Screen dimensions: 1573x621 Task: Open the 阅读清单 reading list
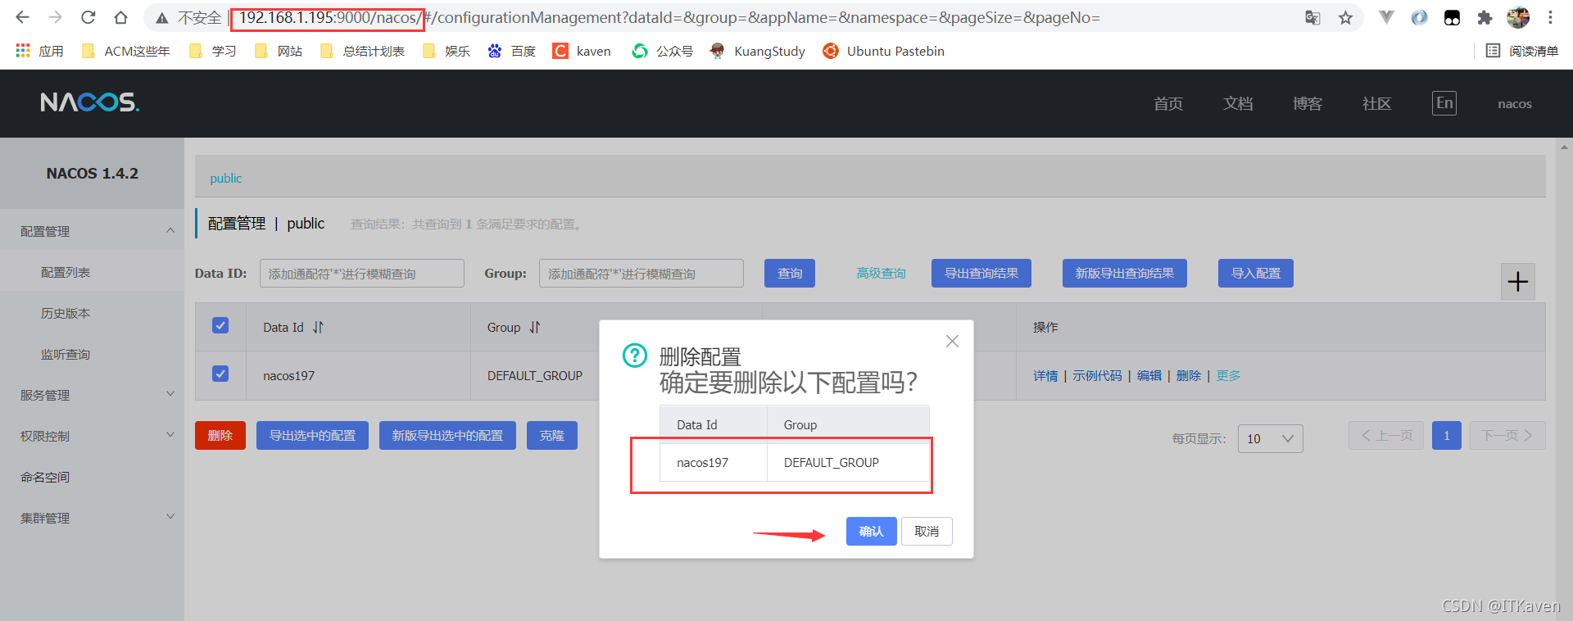(1522, 51)
